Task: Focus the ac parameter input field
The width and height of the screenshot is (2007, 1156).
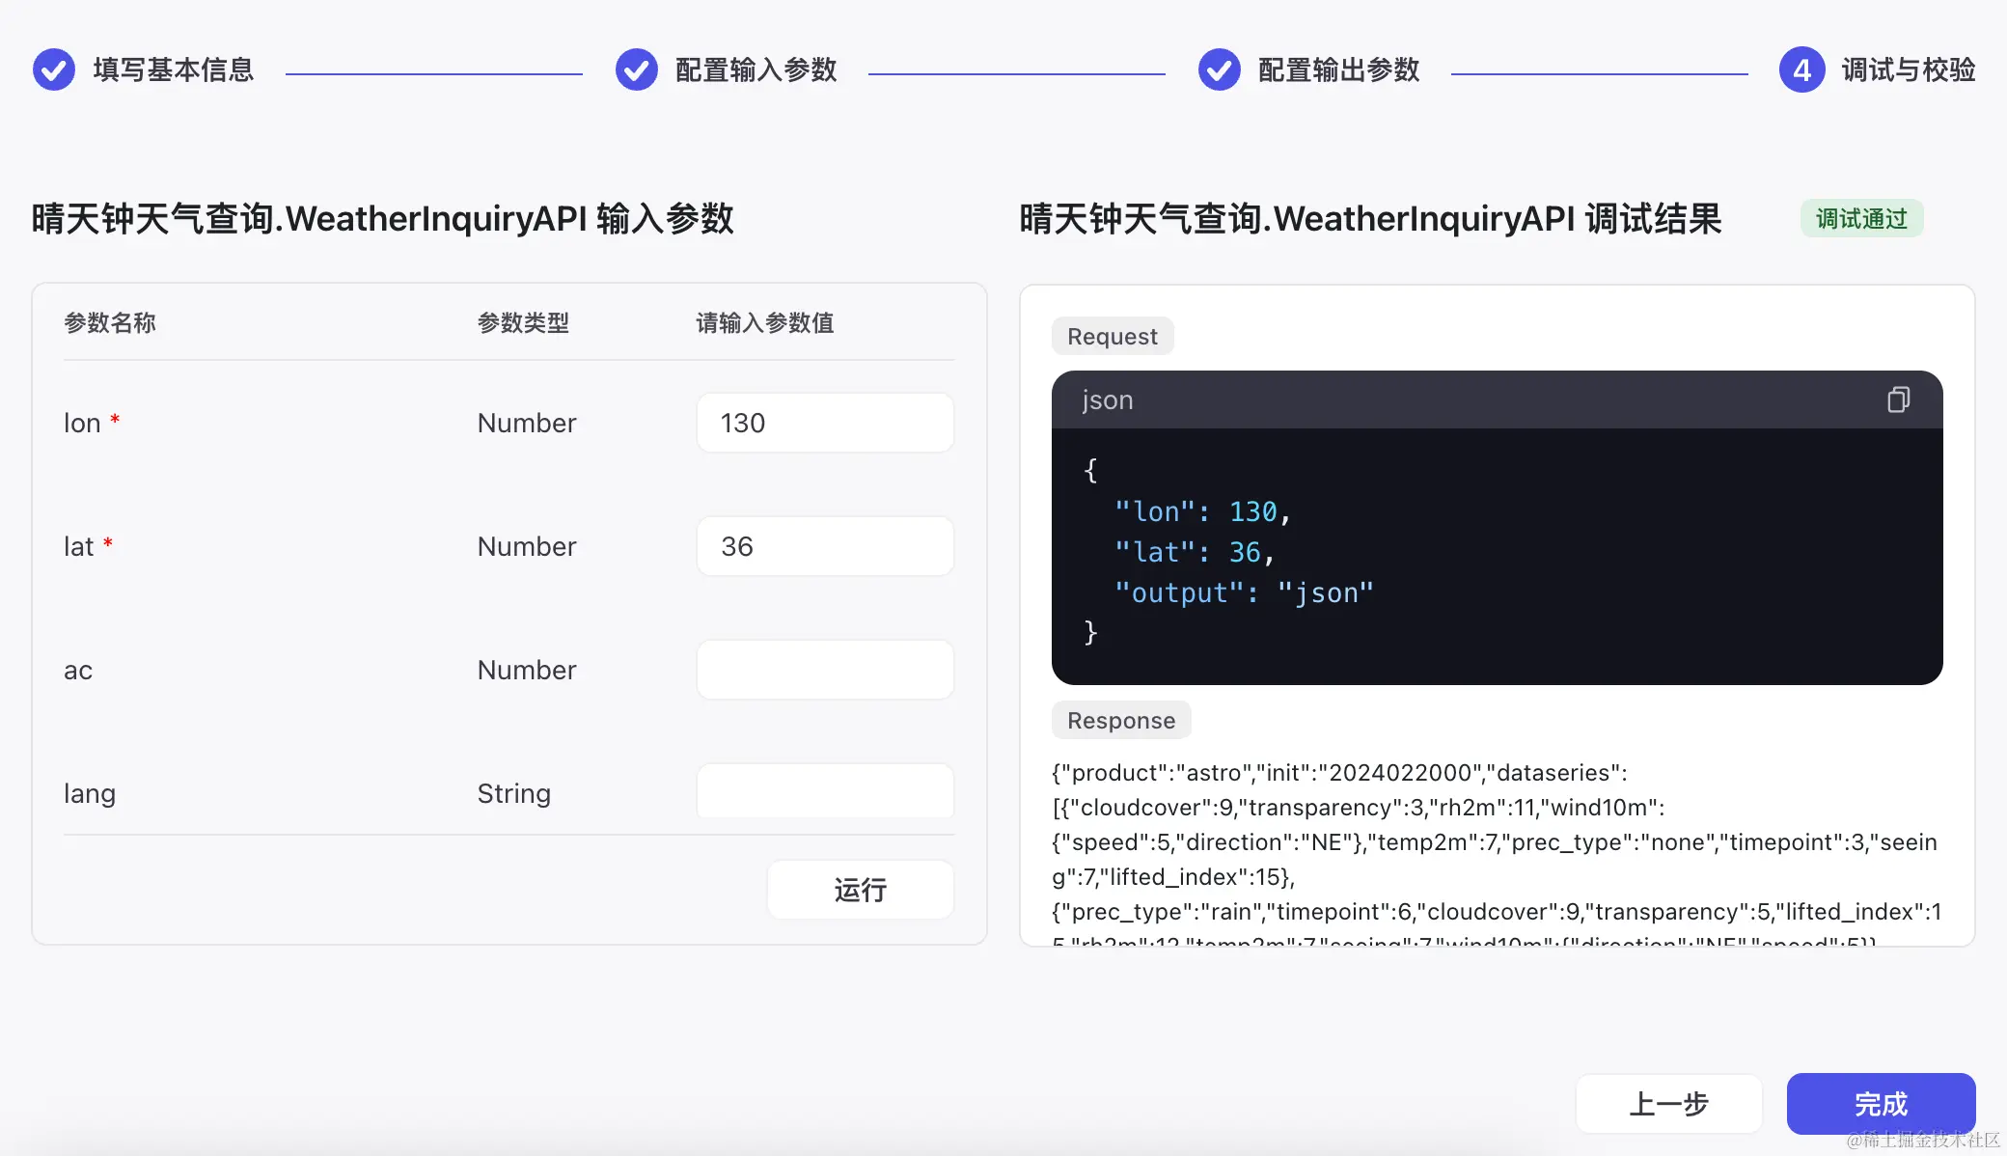Action: click(x=825, y=670)
